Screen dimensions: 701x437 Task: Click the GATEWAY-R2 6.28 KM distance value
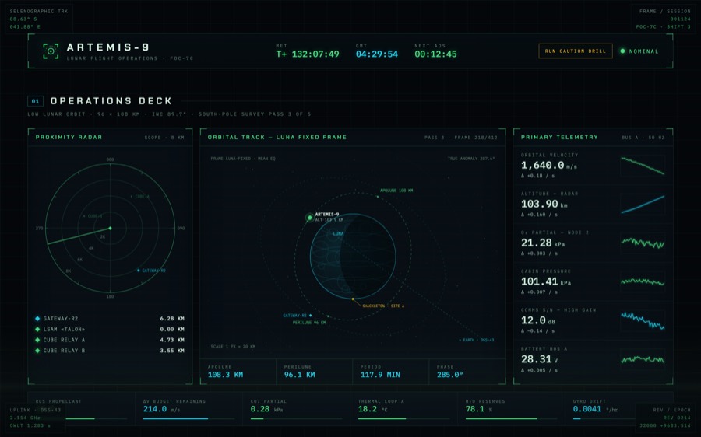(x=172, y=318)
